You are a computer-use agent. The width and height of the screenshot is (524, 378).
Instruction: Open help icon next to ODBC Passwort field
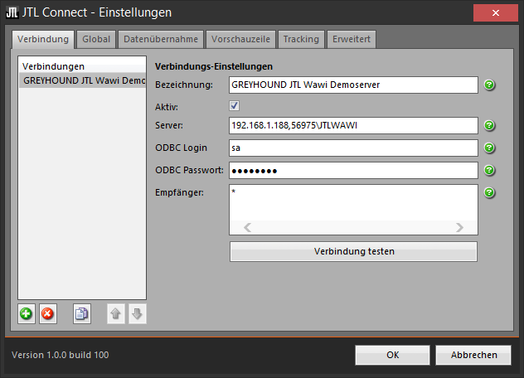[x=489, y=170]
